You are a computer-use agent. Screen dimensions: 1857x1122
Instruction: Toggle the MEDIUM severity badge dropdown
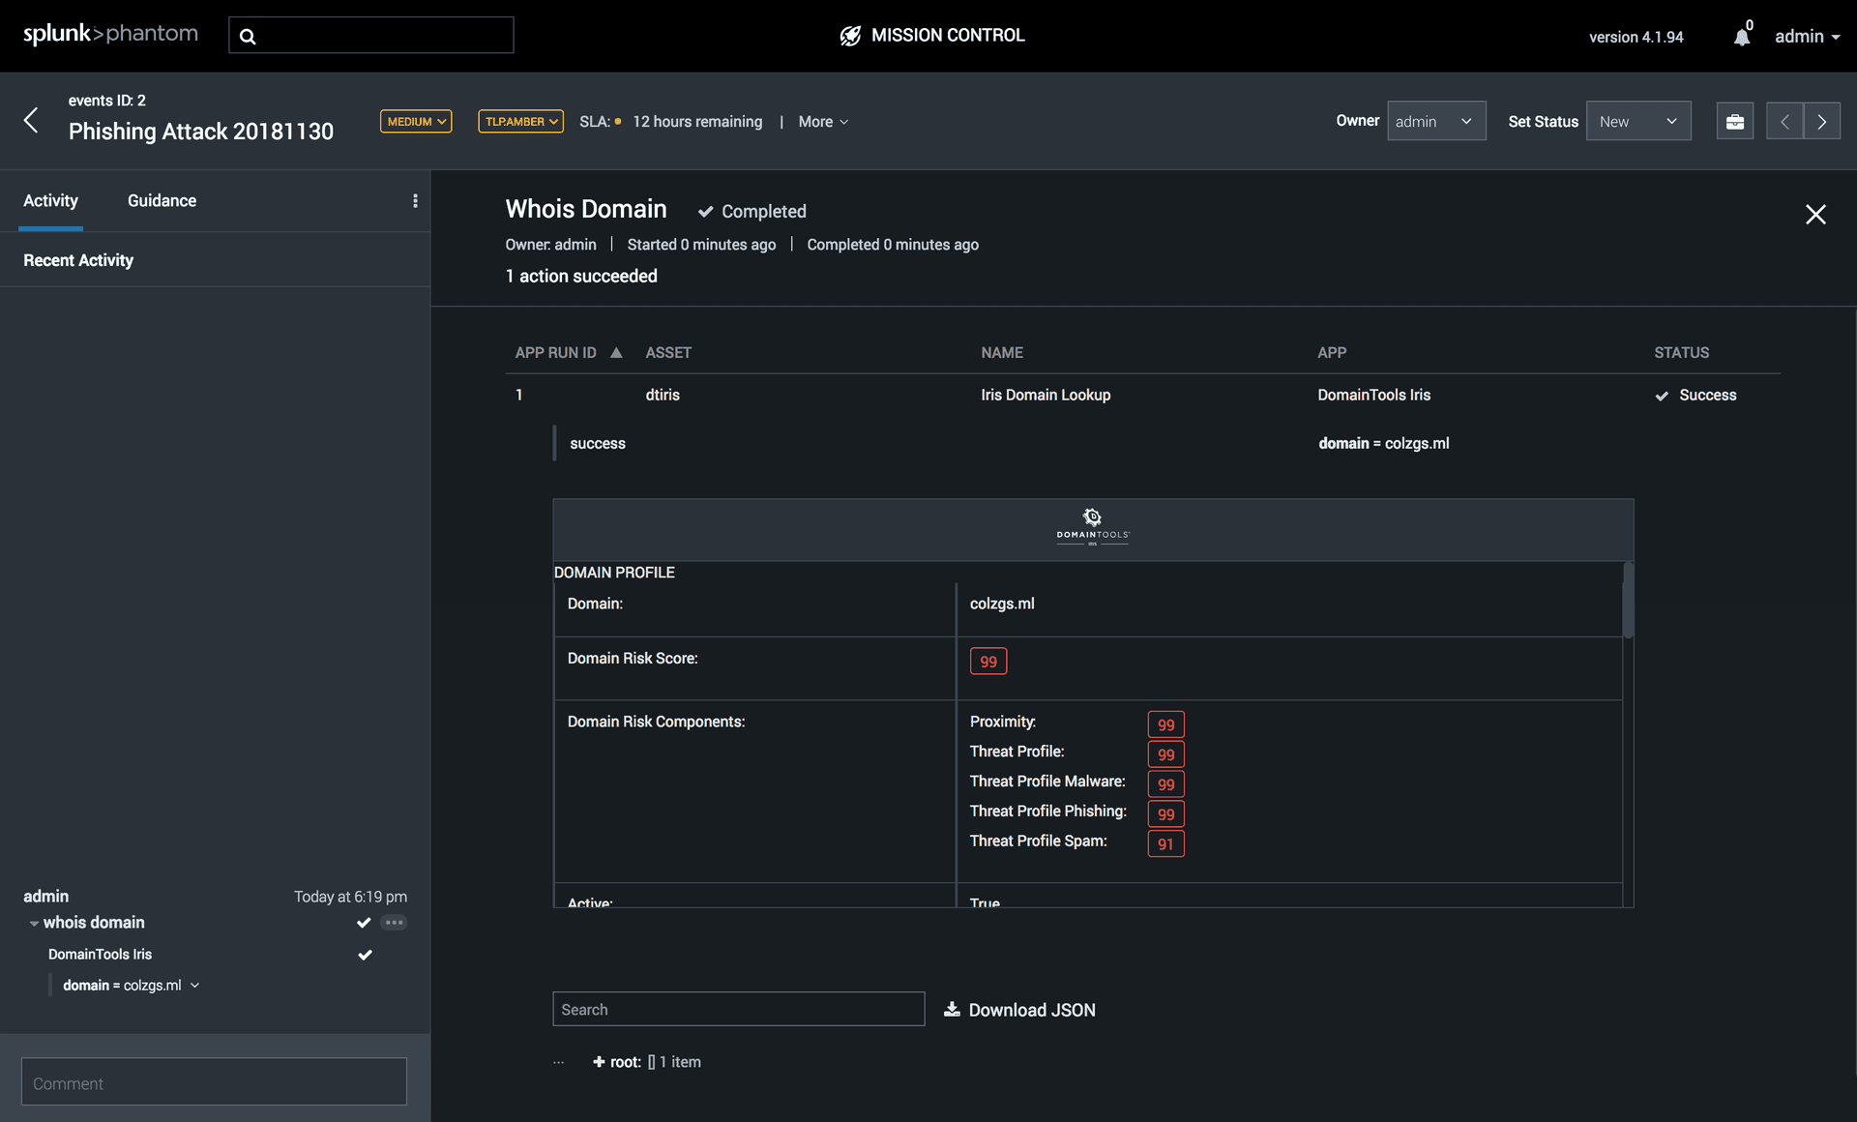(414, 121)
